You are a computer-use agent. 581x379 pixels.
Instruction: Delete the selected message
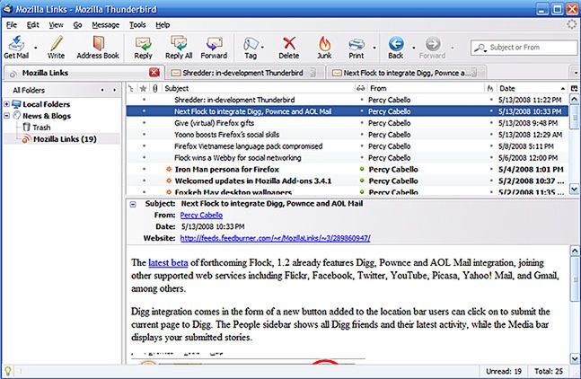click(289, 48)
